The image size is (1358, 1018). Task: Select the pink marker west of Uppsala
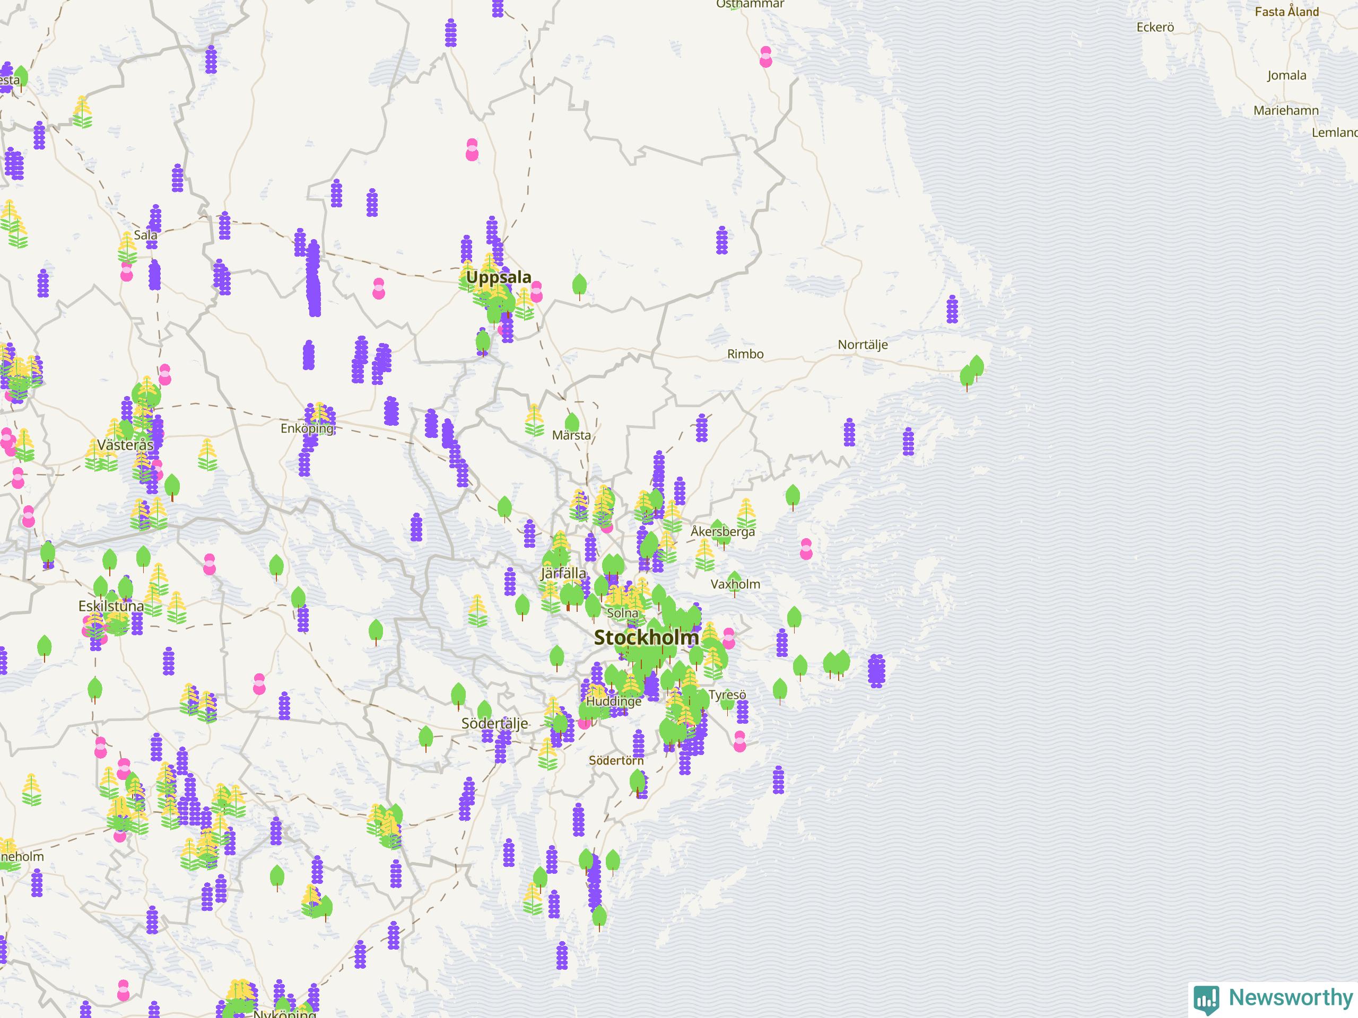[378, 288]
